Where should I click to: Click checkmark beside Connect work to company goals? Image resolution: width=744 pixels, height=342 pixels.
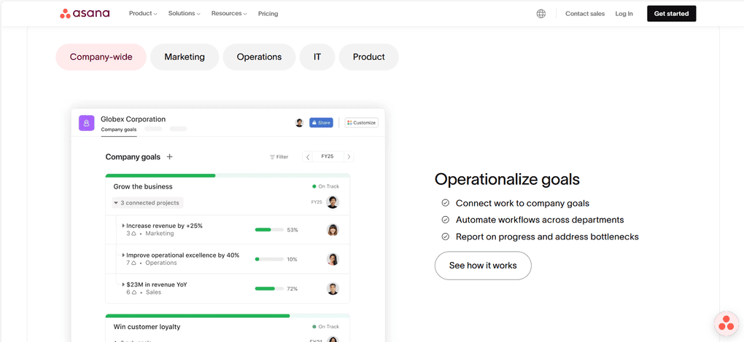(445, 203)
